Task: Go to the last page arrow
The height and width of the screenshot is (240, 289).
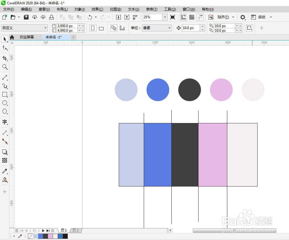Action: pos(48,231)
